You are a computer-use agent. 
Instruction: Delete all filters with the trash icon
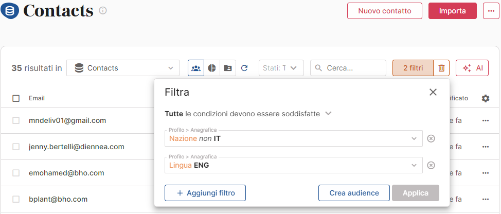(x=441, y=68)
